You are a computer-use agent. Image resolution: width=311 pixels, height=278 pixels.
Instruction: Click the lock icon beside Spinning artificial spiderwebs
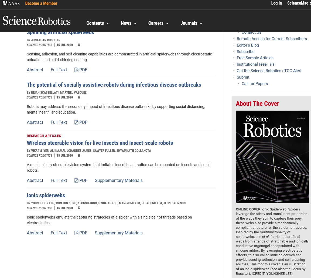[x=79, y=45]
